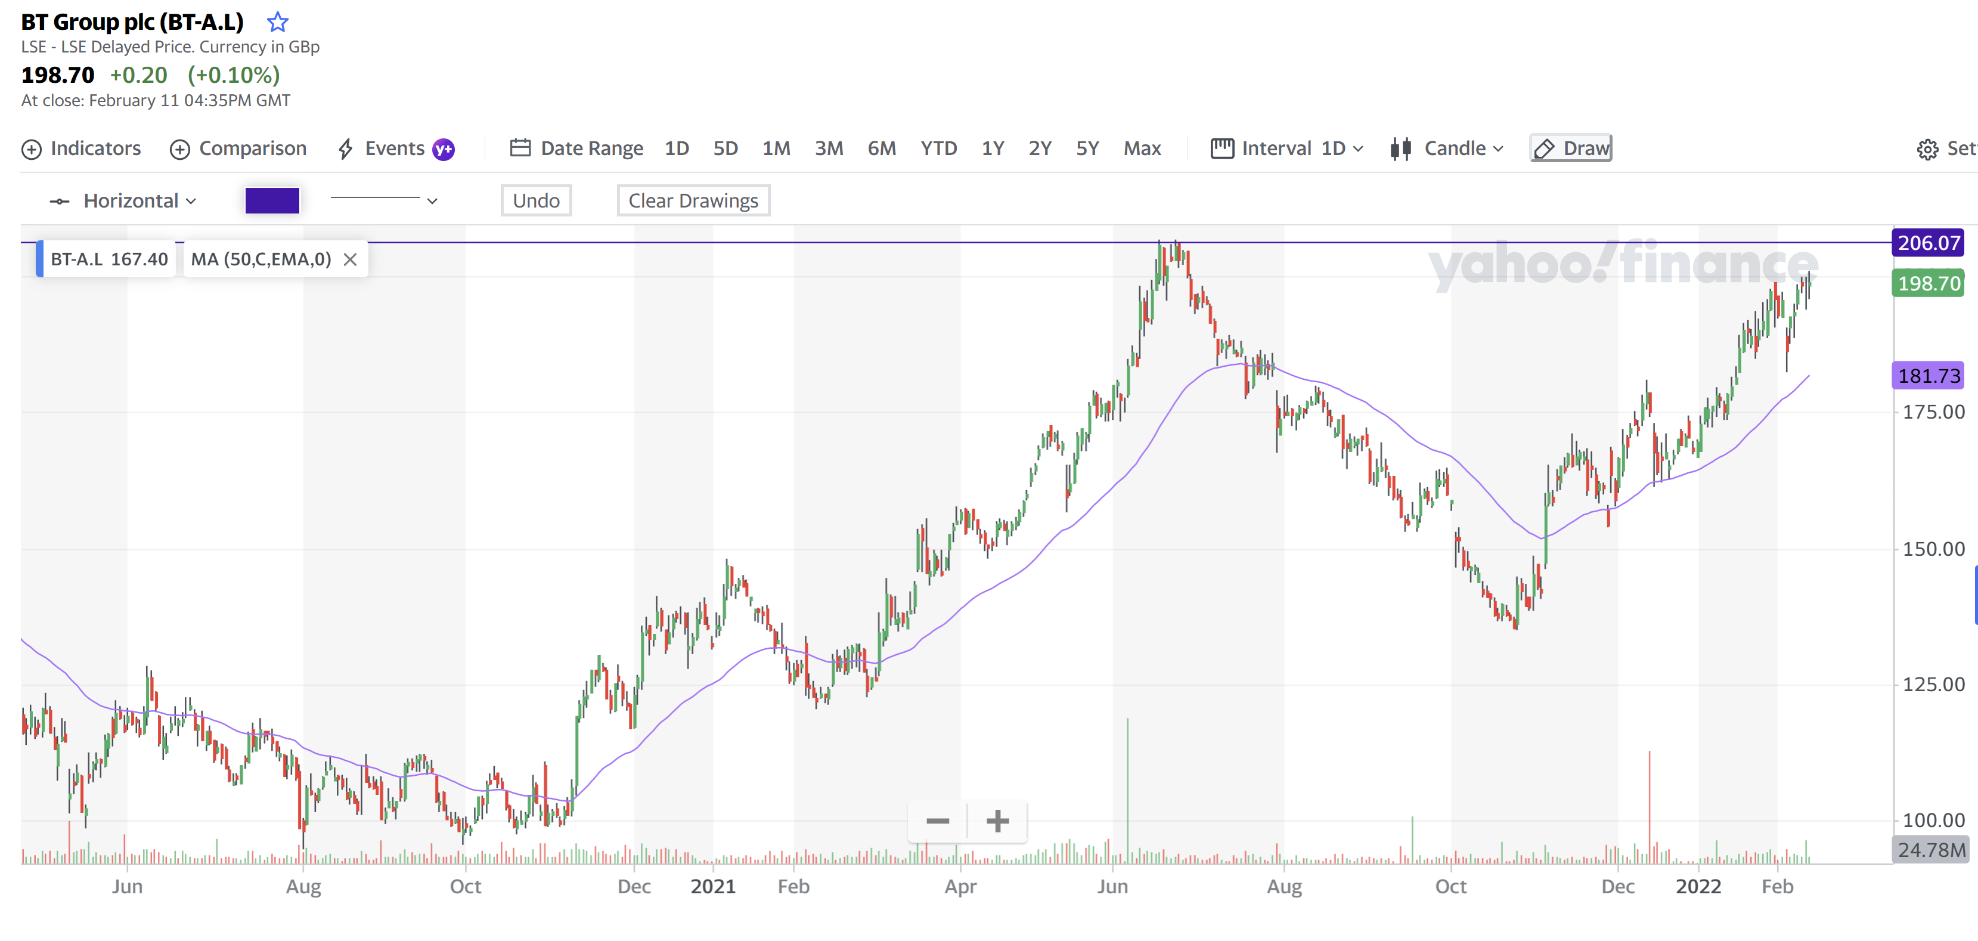Choose the 6M range
1978x941 pixels.
[x=882, y=148]
